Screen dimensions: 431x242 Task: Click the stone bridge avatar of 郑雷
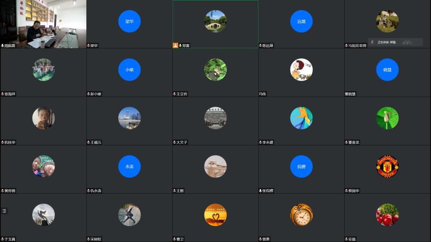tap(215, 21)
